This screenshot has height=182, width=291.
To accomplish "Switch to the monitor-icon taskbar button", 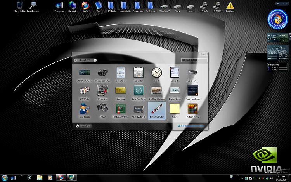I will coord(72,178).
